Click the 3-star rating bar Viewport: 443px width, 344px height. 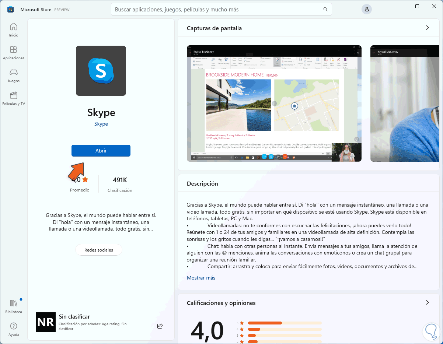pos(285,336)
